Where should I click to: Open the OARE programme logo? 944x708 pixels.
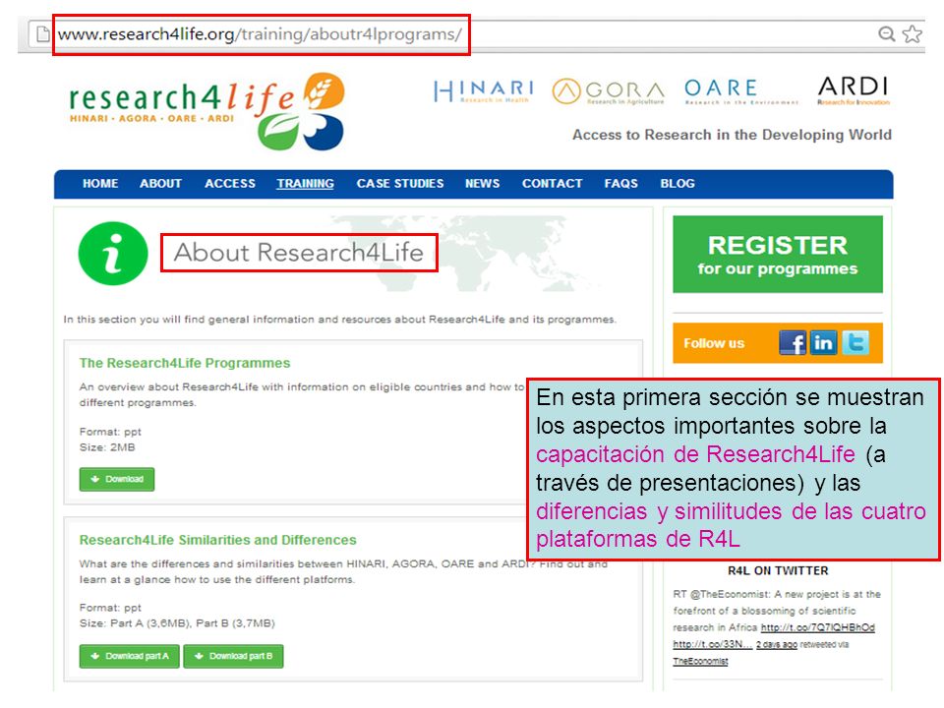(x=741, y=91)
